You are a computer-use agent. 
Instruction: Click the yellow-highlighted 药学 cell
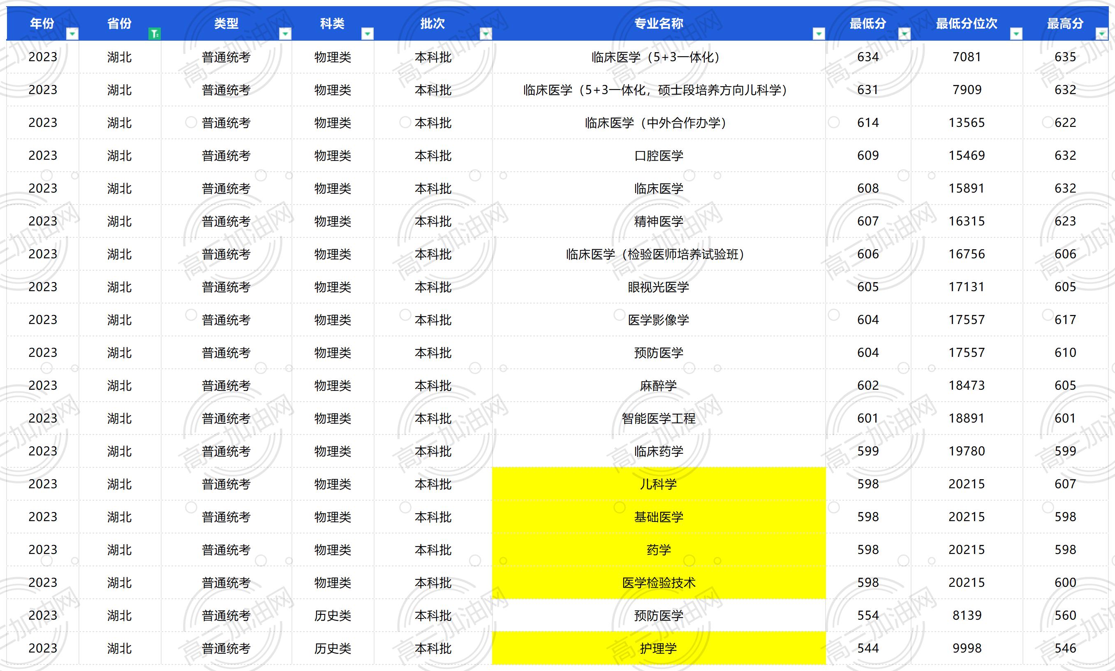pyautogui.click(x=659, y=550)
